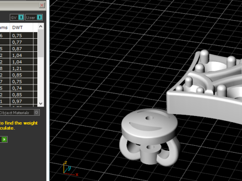Toggle the User switch
The height and width of the screenshot is (181, 242).
coord(34,17)
